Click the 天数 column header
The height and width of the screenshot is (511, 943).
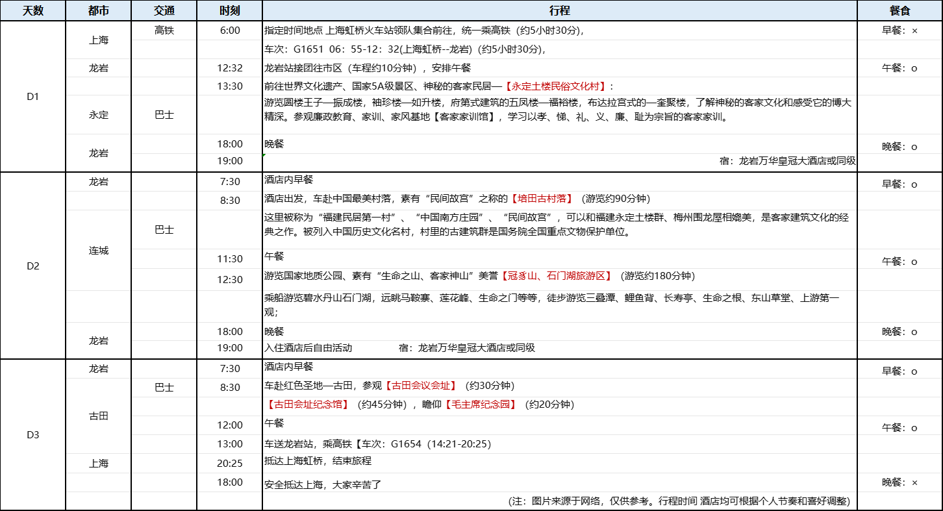pos(33,11)
